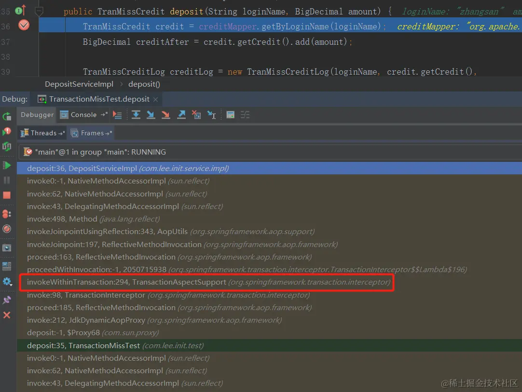Pause the running program
Viewport: 522px width, 392px height.
[7, 180]
